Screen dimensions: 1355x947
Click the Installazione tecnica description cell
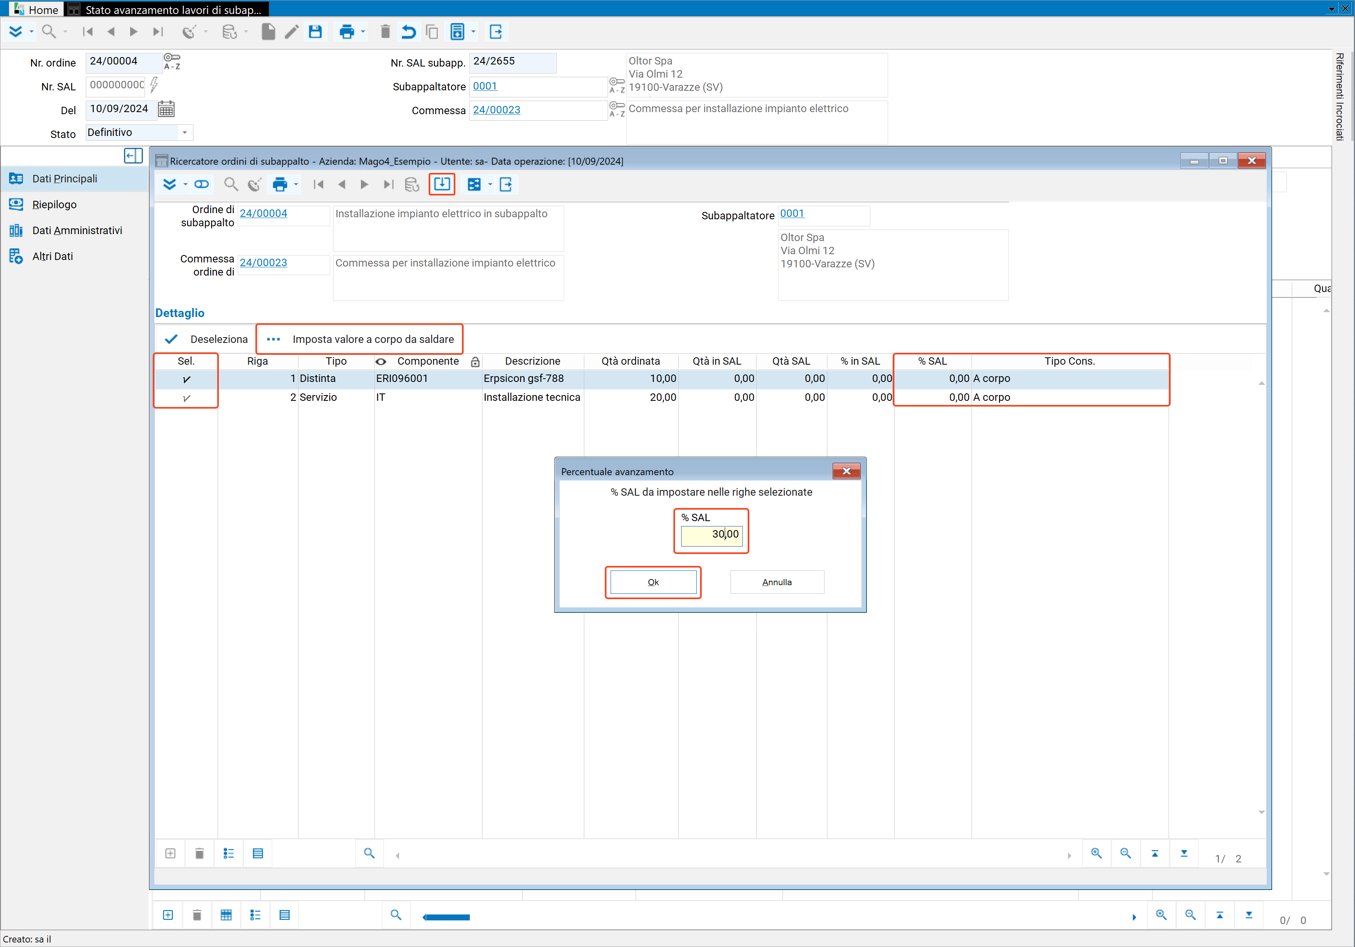coord(533,398)
